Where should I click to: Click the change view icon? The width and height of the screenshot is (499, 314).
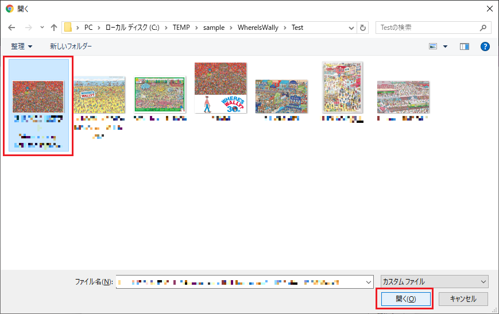tap(433, 46)
